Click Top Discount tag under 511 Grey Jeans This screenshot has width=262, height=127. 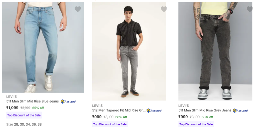coord(196,124)
